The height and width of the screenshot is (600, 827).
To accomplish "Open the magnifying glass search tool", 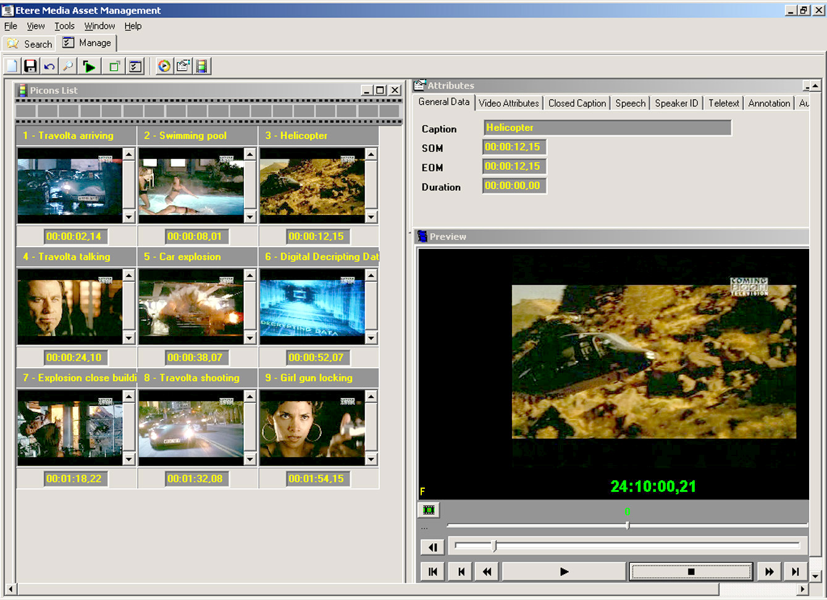I will [x=68, y=66].
